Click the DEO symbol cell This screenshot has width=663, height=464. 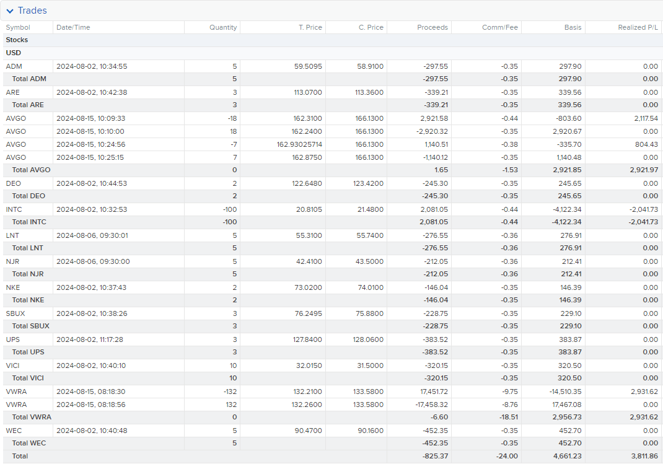(x=14, y=184)
